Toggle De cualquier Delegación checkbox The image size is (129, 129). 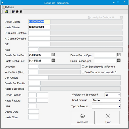122,18
